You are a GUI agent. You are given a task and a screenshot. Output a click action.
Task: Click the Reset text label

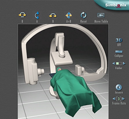click(x=84, y=21)
